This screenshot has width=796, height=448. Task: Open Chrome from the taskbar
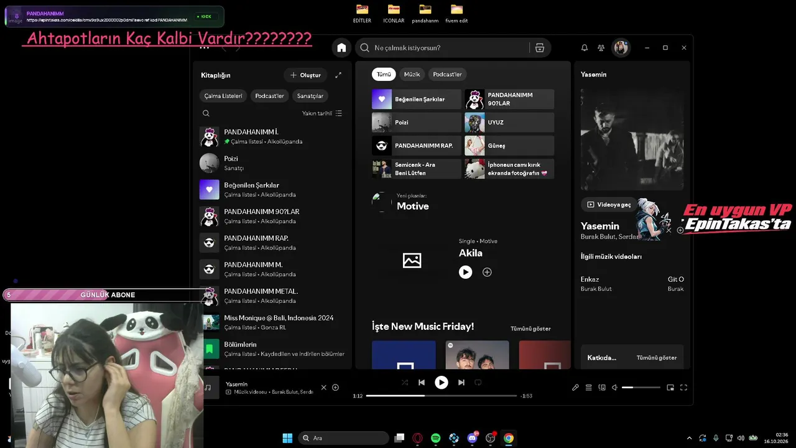509,438
